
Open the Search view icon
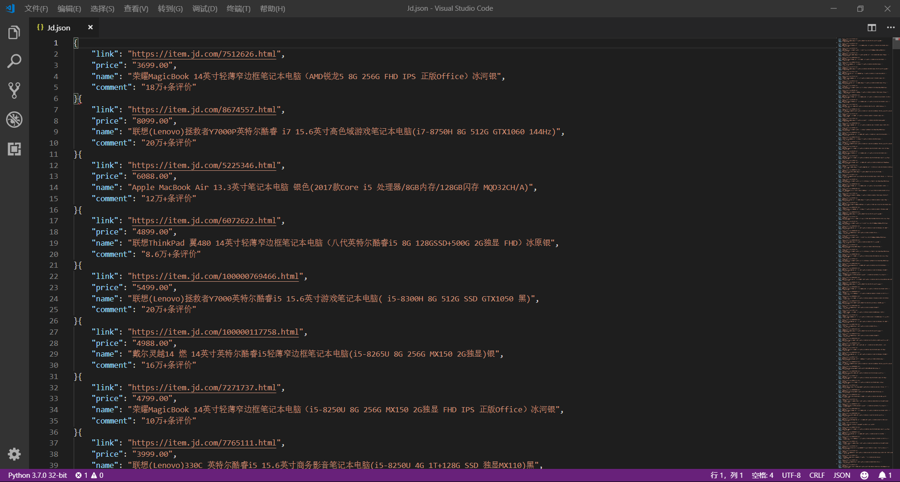pyautogui.click(x=14, y=61)
